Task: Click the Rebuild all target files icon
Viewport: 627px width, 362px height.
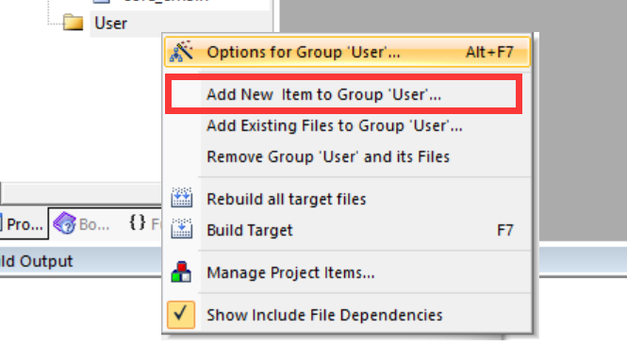Action: click(182, 198)
